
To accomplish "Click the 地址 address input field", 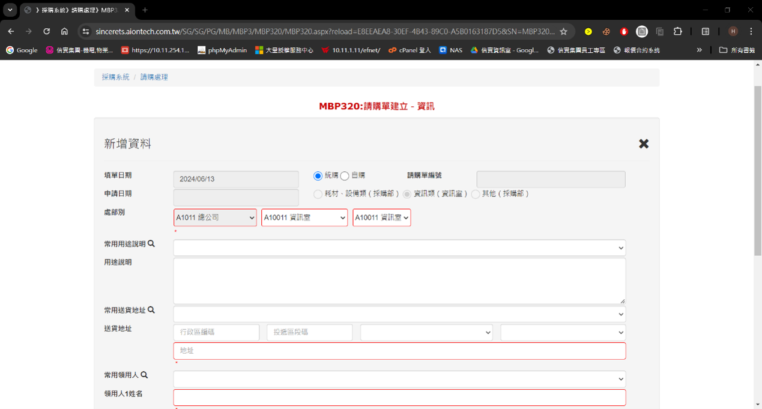I will tap(399, 351).
